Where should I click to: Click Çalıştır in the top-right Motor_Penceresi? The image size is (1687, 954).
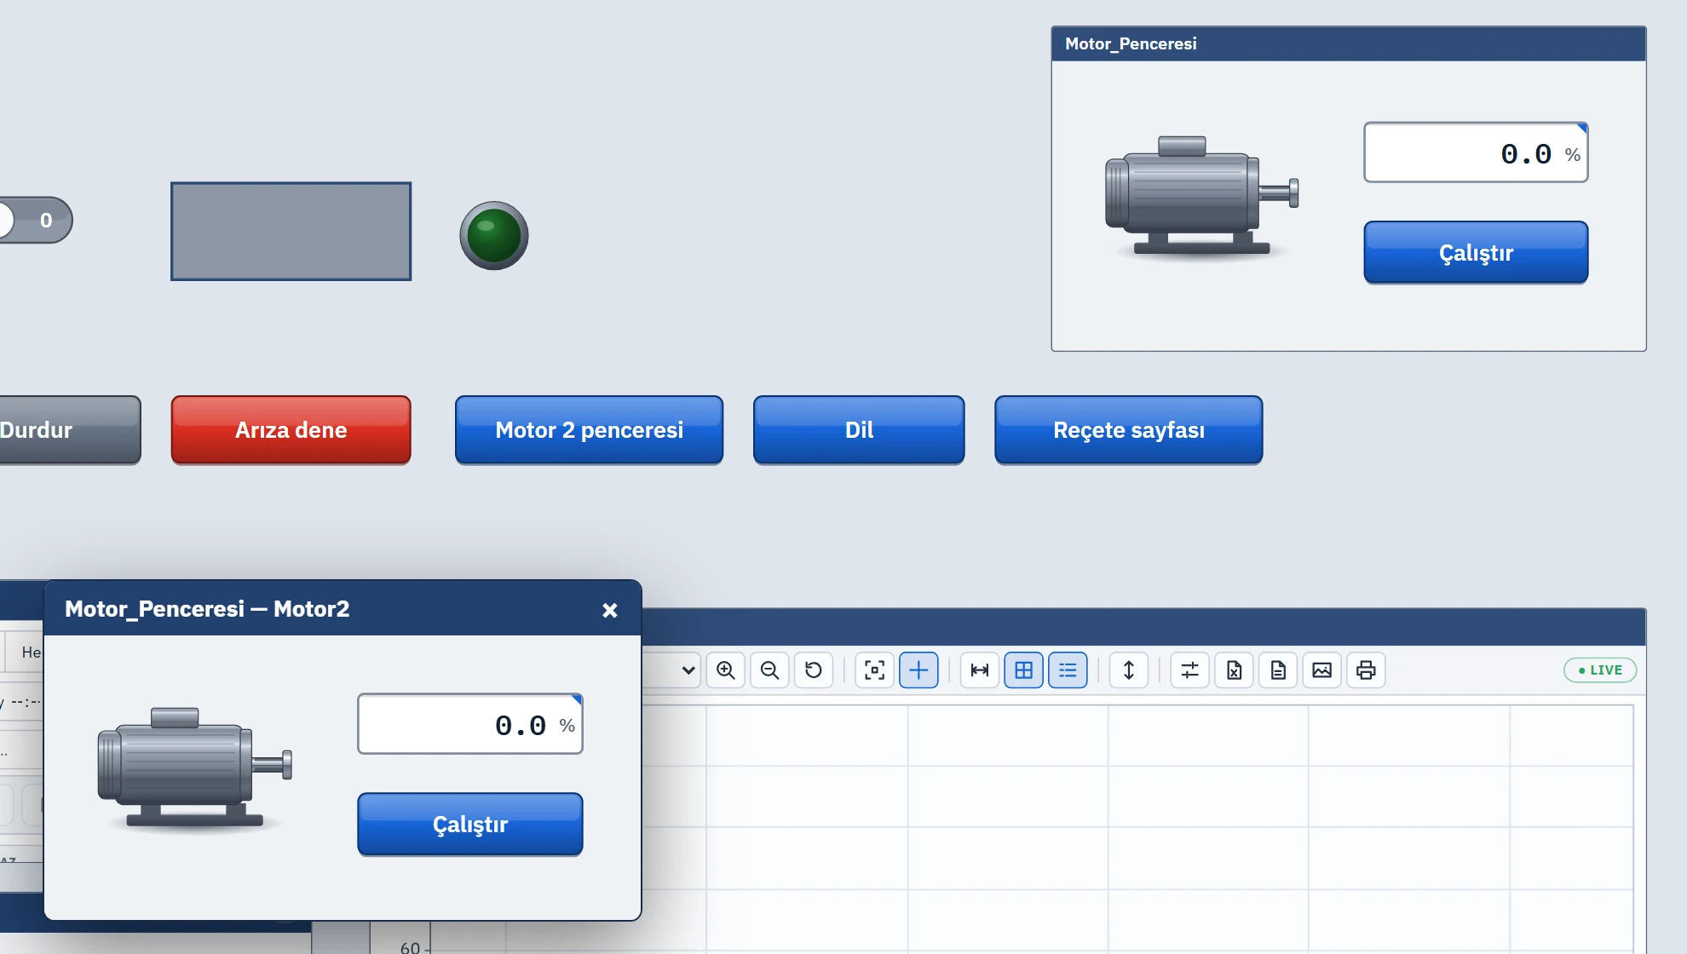click(1476, 253)
